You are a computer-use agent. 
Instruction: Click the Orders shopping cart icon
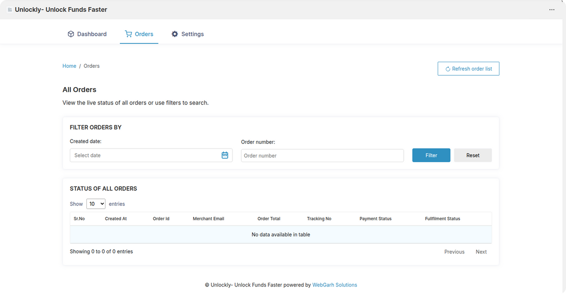coord(128,34)
